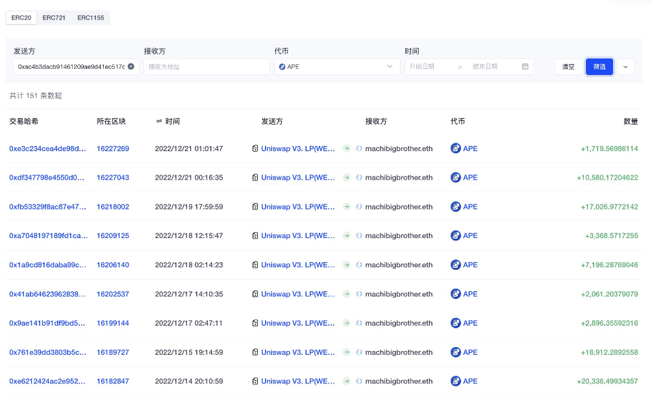Open calendar icon in the date range field
This screenshot has height=397, width=652.
525,67
